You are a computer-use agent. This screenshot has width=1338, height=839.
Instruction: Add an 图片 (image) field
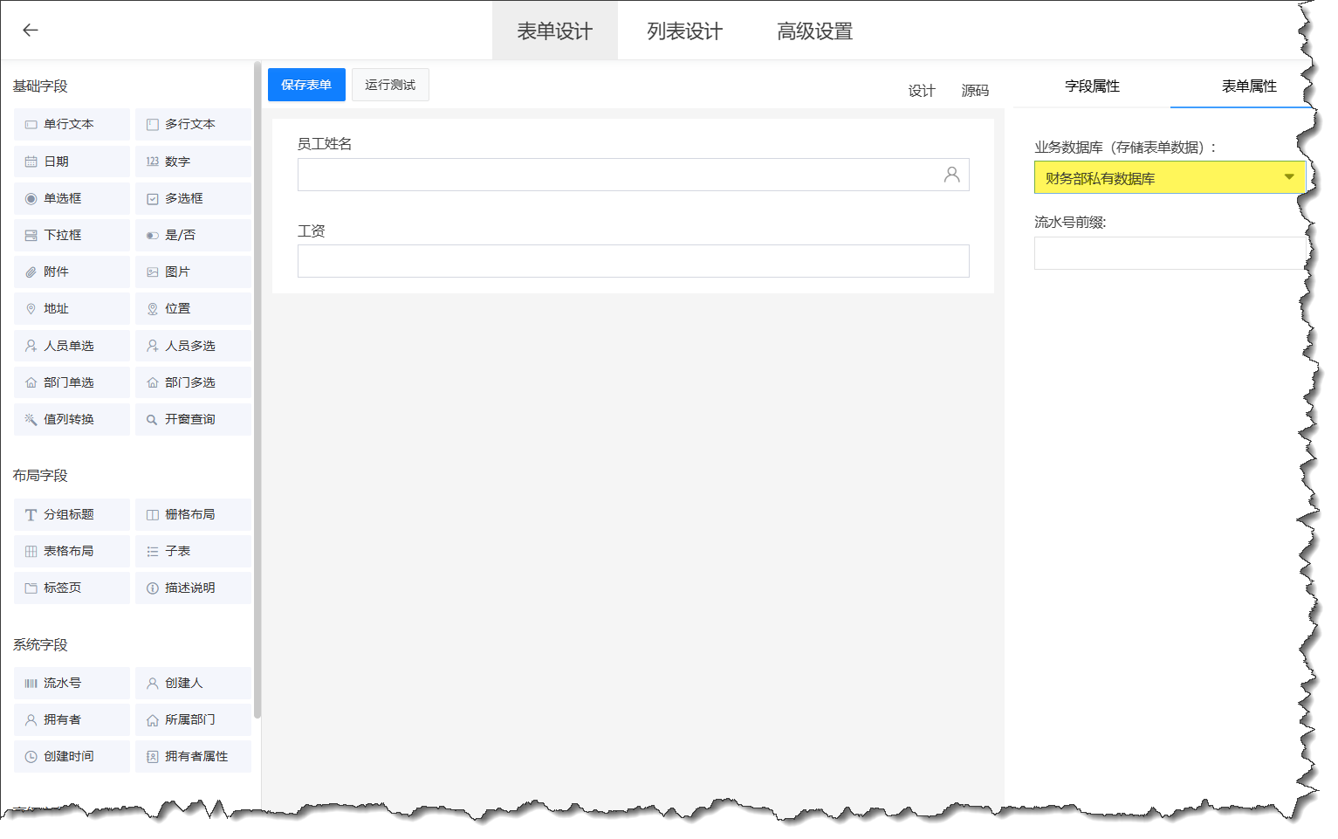[x=193, y=272]
